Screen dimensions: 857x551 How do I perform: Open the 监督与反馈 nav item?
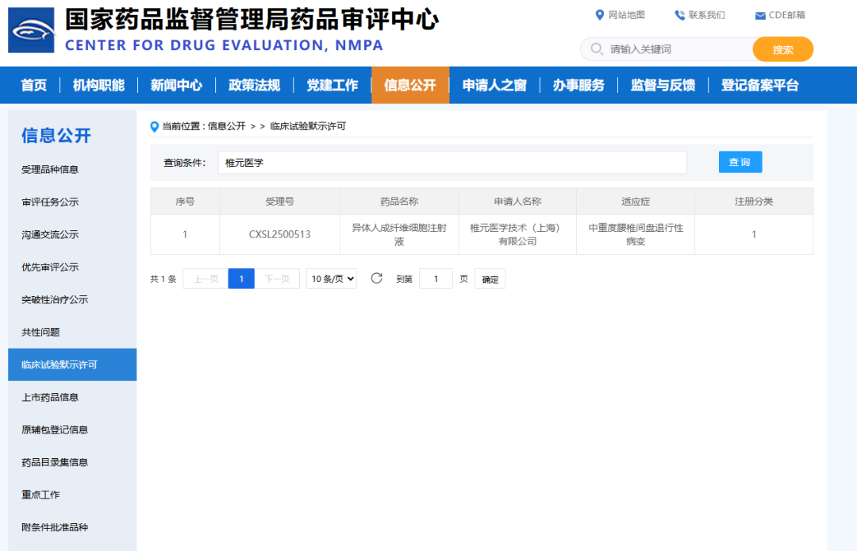[663, 85]
